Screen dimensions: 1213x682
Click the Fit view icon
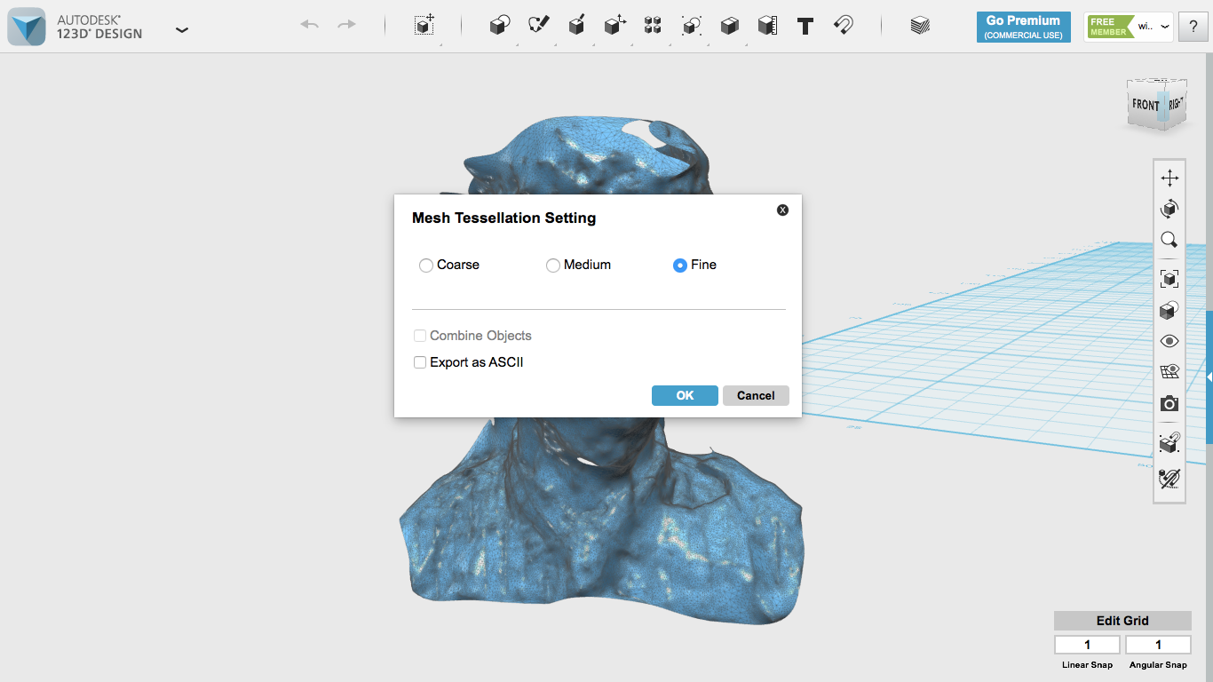1169,279
